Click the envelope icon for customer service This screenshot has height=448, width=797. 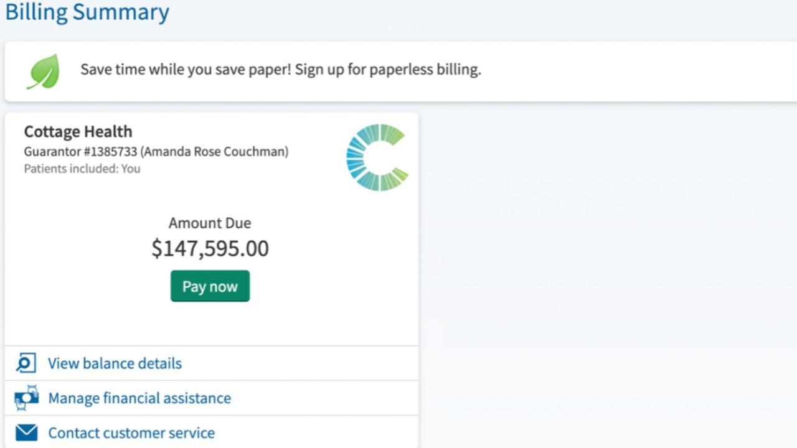[x=26, y=432]
